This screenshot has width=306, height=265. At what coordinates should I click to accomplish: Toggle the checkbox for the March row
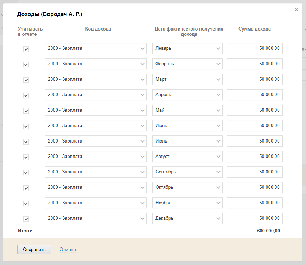(x=26, y=80)
